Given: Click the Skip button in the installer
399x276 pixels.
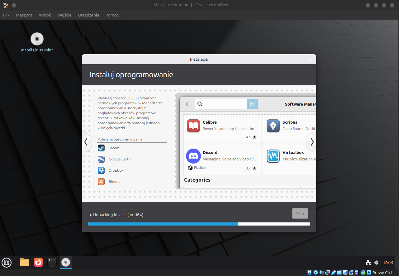Looking at the screenshot, I should [300, 213].
